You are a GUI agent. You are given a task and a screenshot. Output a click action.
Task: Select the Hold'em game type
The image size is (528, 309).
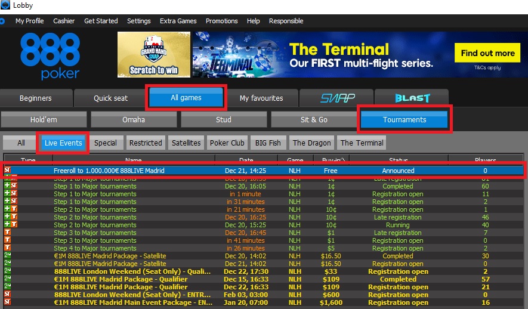tap(44, 120)
